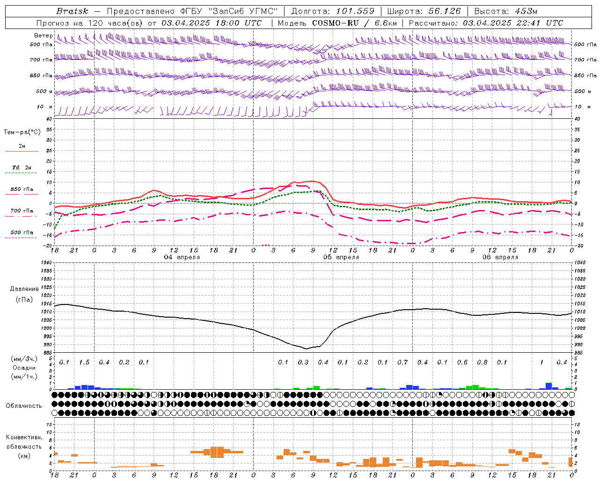Click the '0.8' precipitation amount value
Image resolution: width=599 pixels, height=479 pixels.
click(x=482, y=363)
